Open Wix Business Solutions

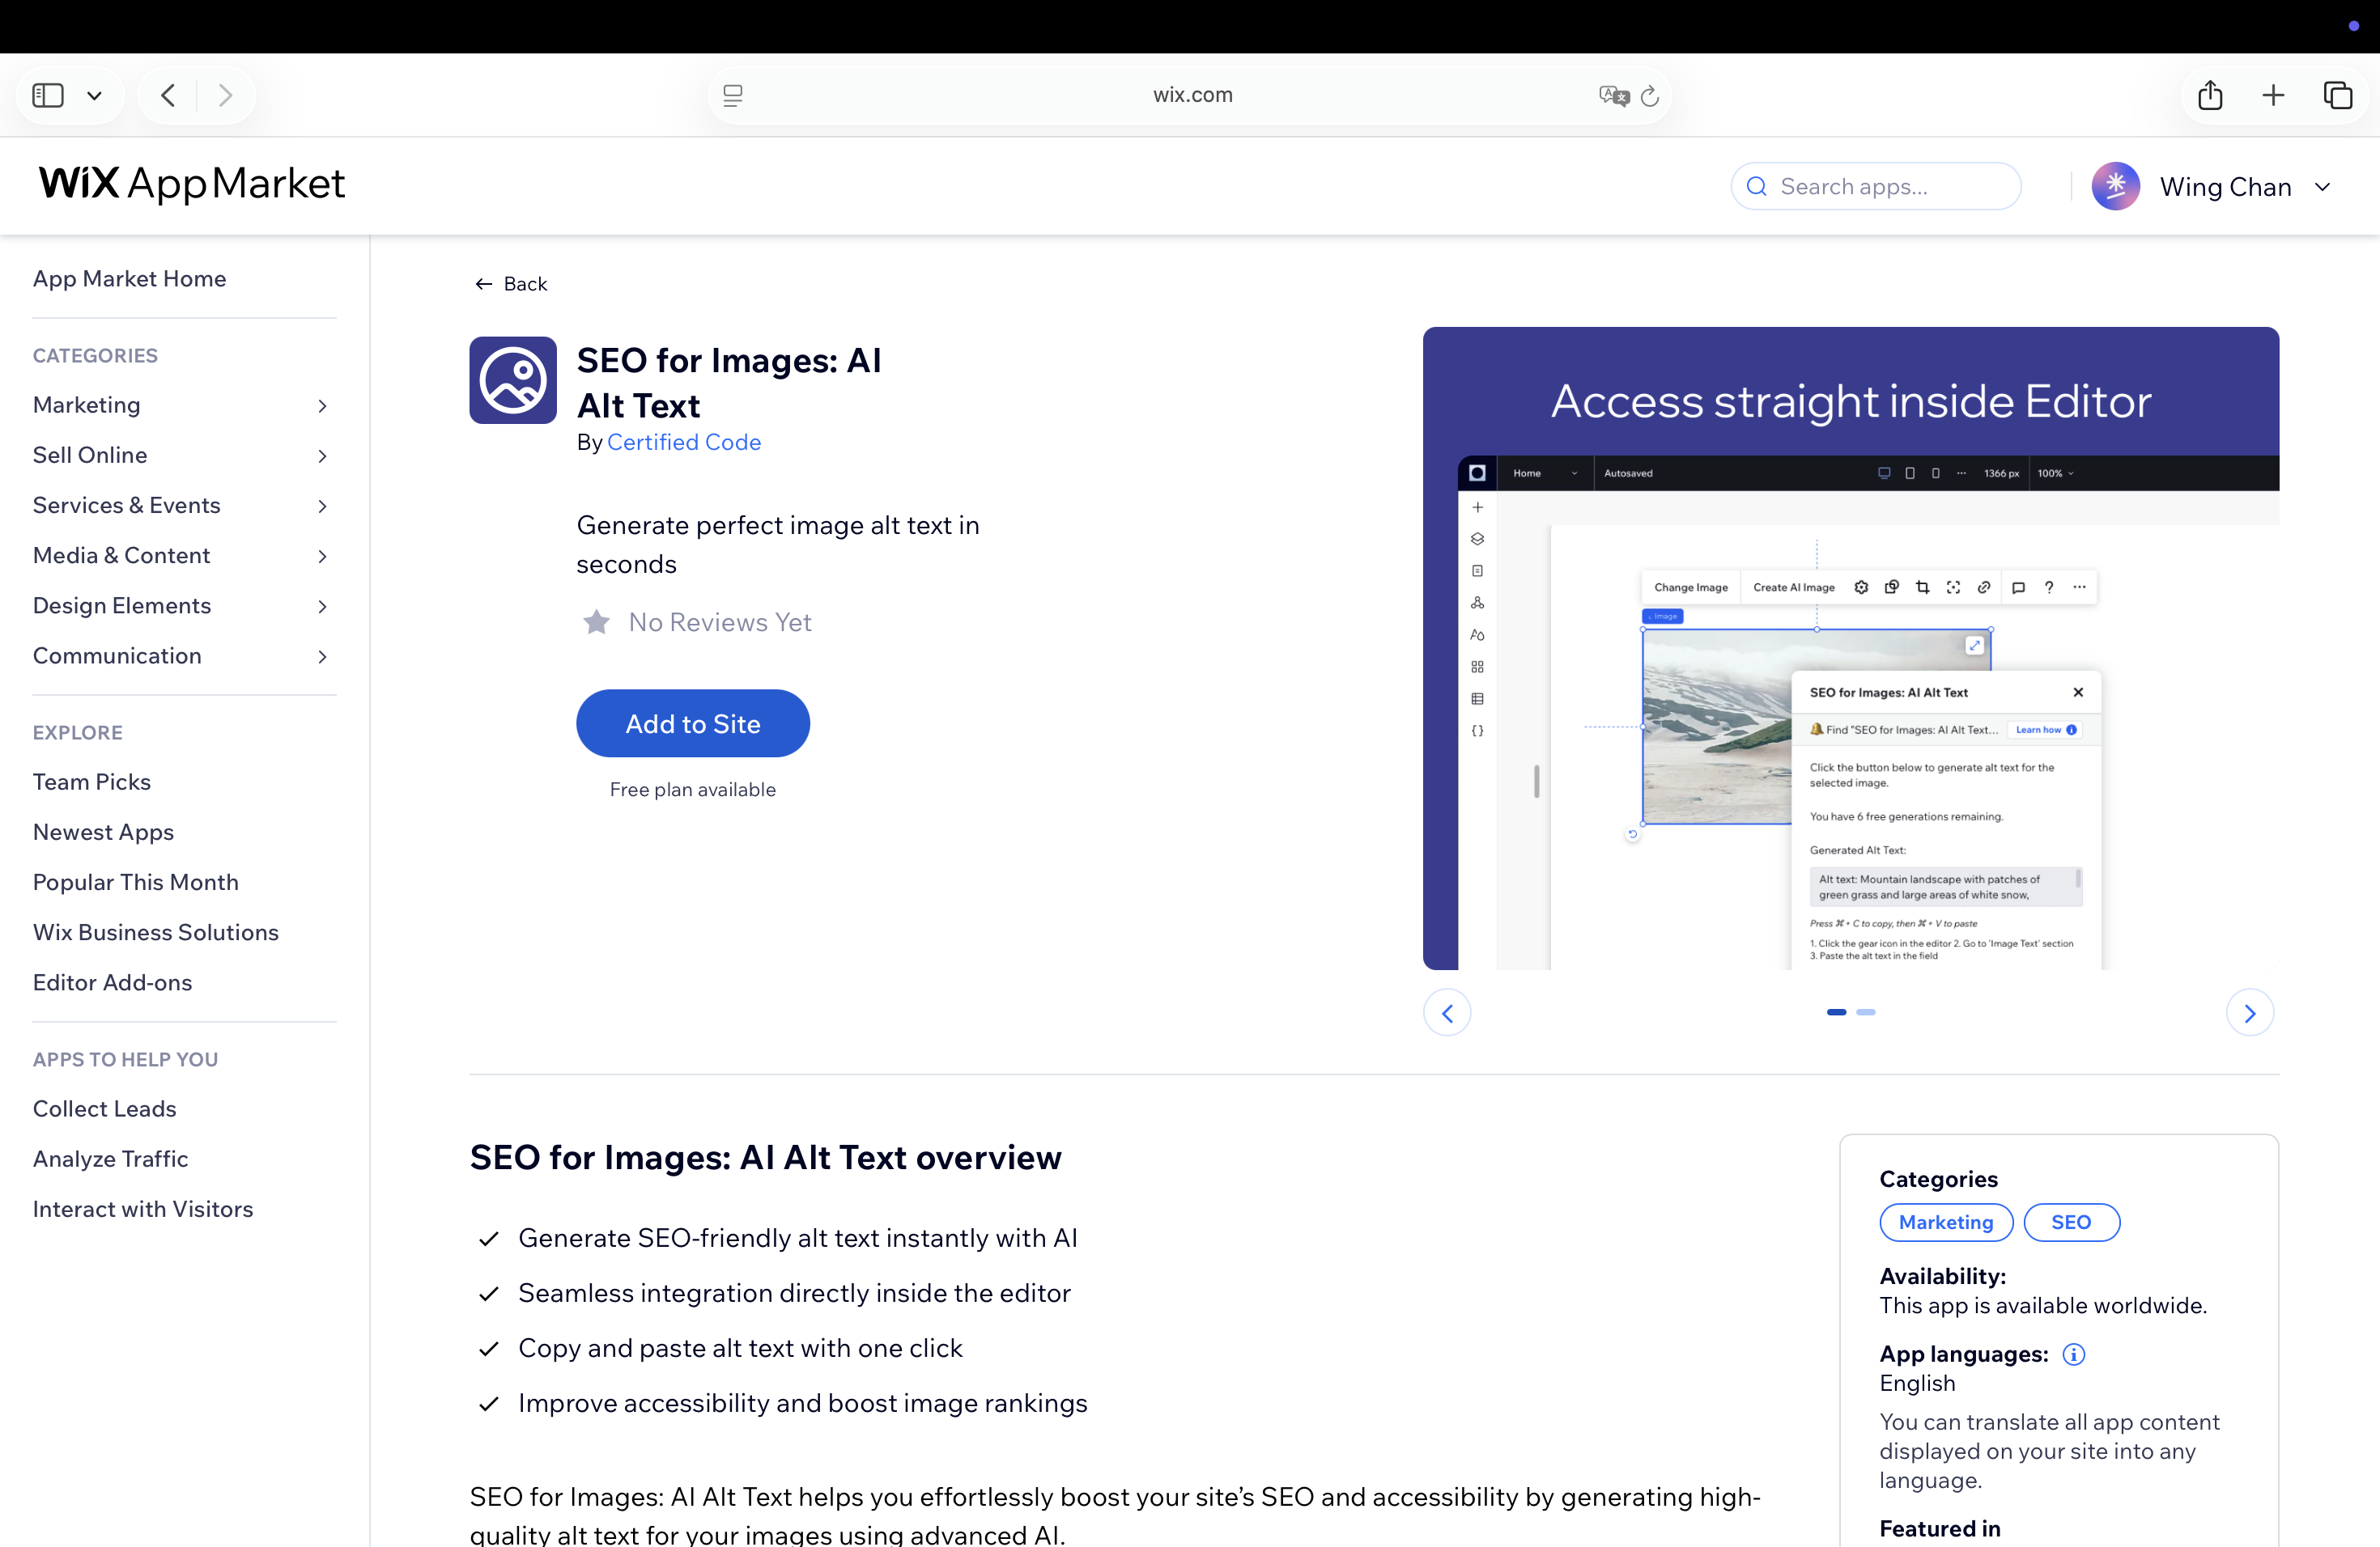click(x=156, y=932)
